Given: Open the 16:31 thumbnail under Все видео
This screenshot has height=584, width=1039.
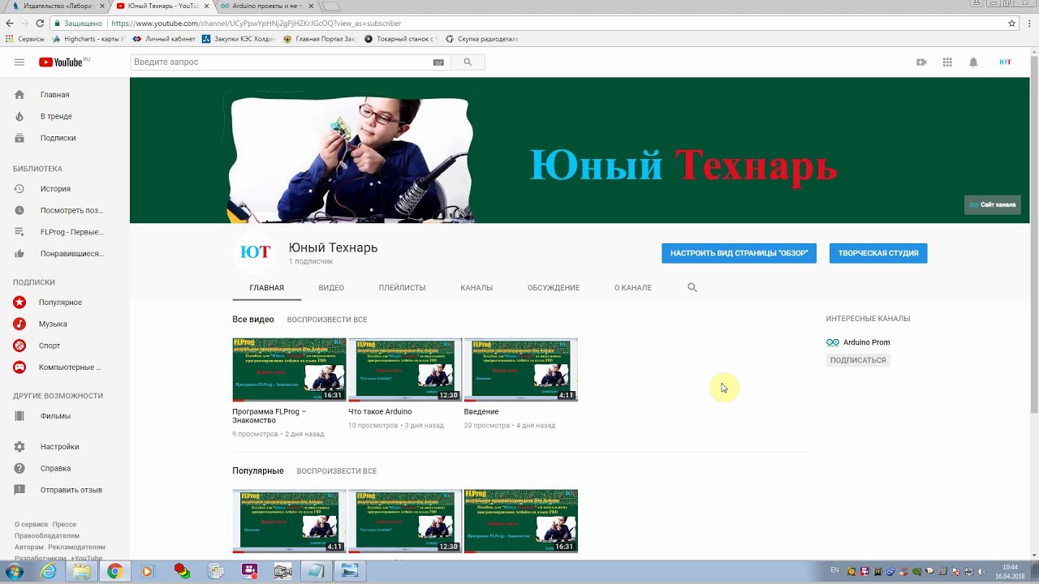Looking at the screenshot, I should coord(289,370).
